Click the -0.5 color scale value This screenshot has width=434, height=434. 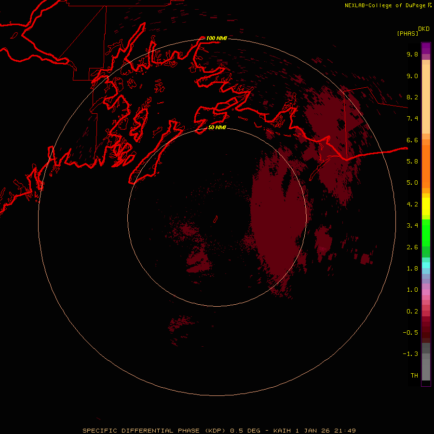click(410, 333)
